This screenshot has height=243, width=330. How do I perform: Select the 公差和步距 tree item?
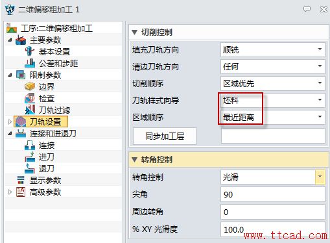click(58, 63)
